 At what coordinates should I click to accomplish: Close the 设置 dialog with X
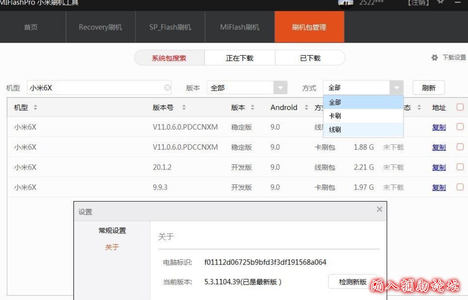[x=379, y=209]
